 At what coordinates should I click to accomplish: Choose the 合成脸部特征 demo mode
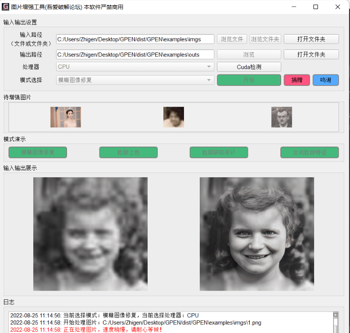pos(309,152)
